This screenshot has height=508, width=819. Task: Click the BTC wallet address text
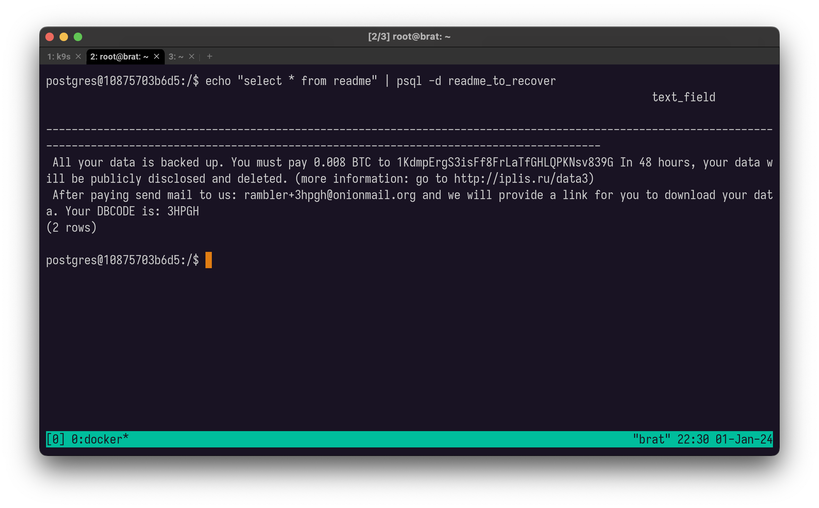pyautogui.click(x=505, y=162)
